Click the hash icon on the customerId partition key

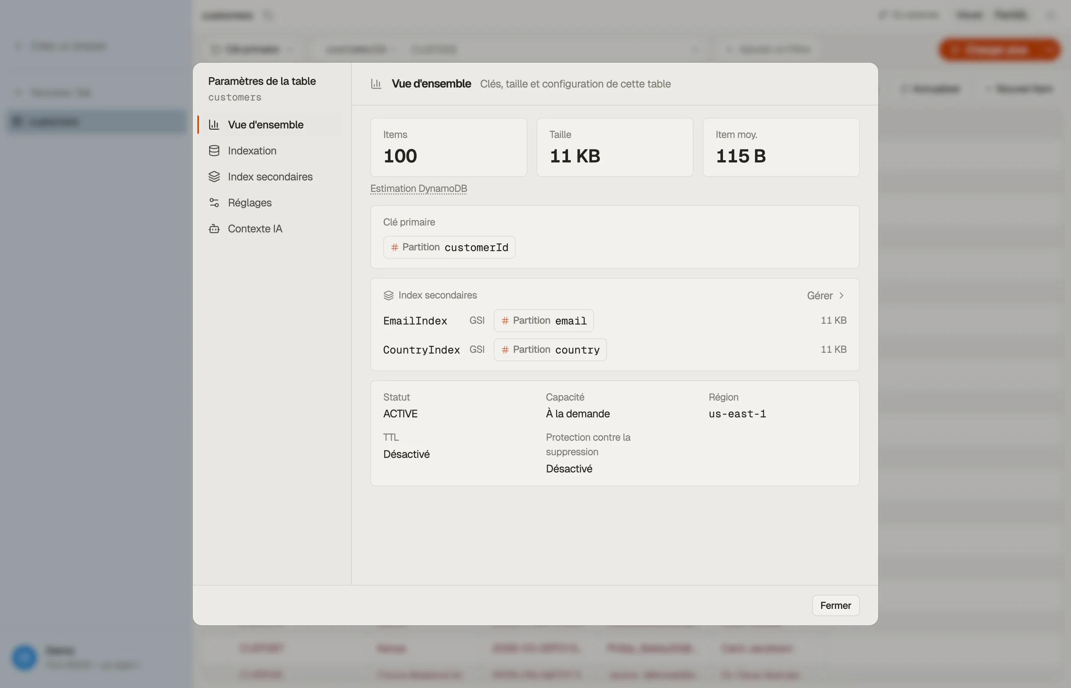coord(395,247)
